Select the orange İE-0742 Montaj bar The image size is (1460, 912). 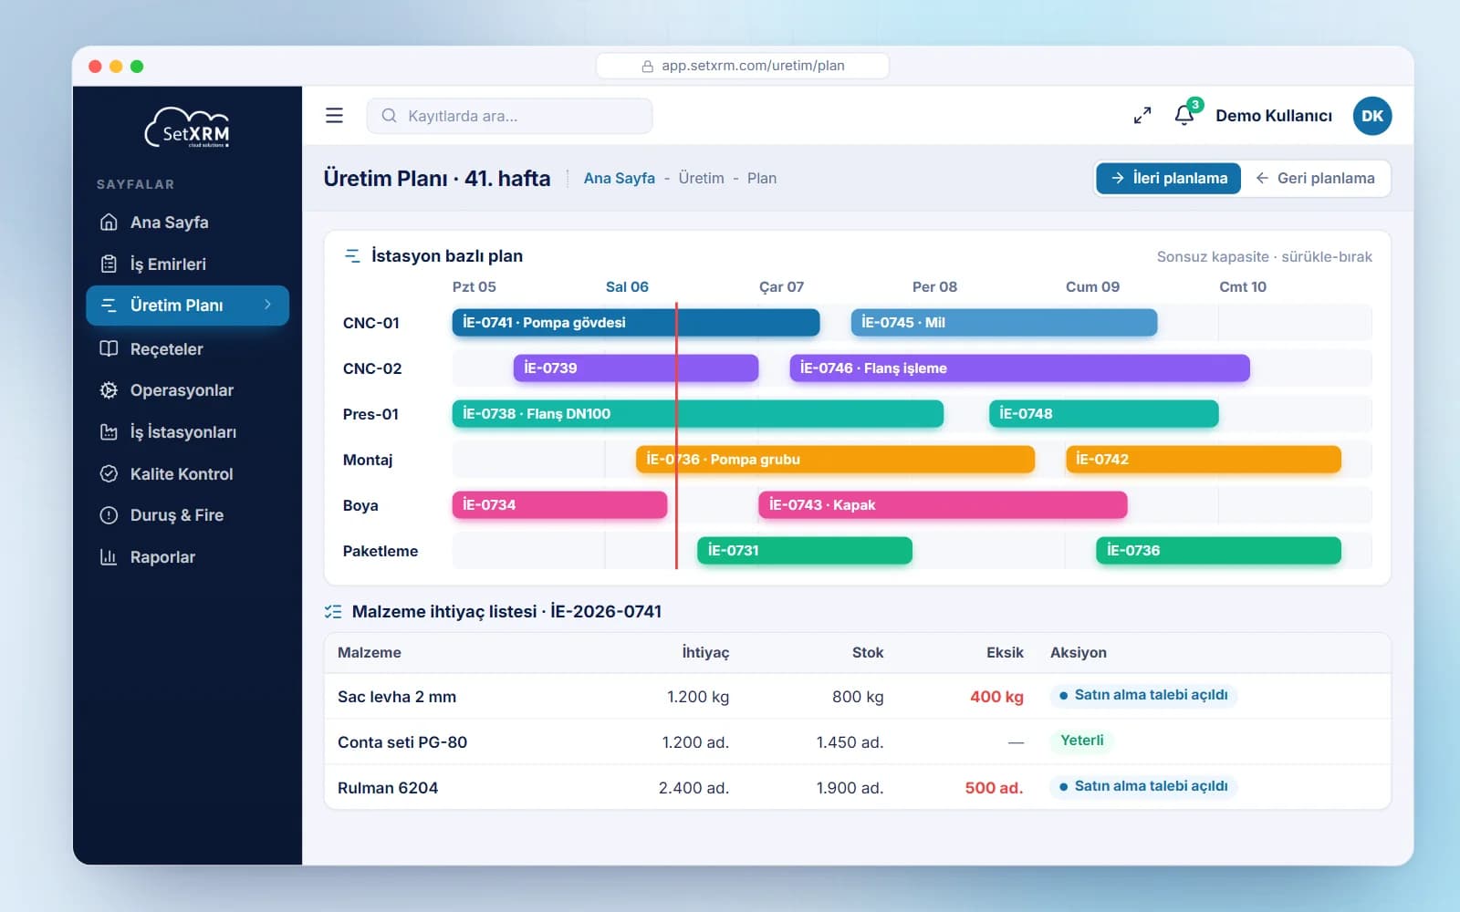(1203, 460)
